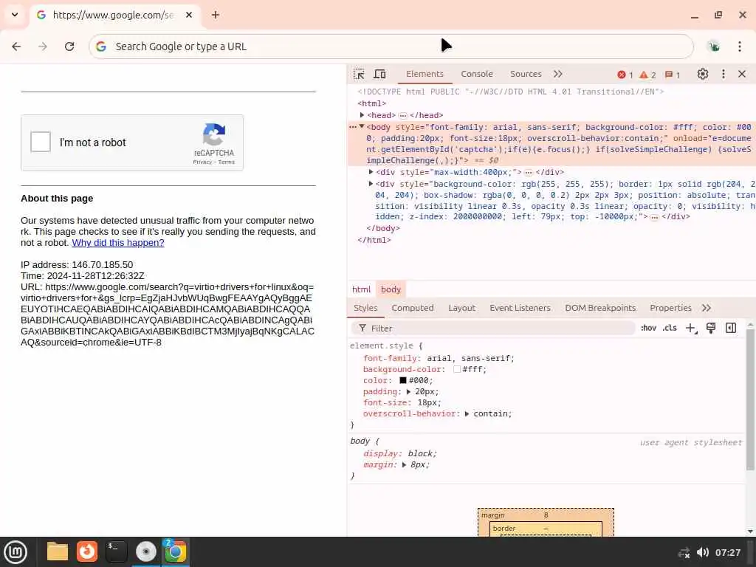Expand the head element node
This screenshot has height=567, width=756.
tap(362, 115)
